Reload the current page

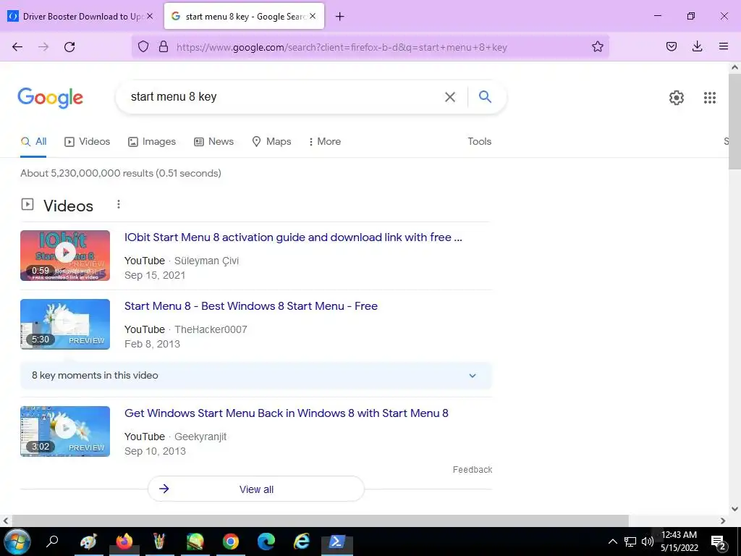(x=69, y=47)
